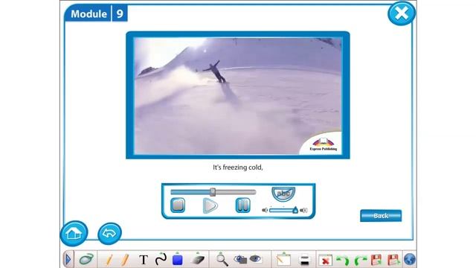
Task: Go to the home screen
Action: pos(74,233)
